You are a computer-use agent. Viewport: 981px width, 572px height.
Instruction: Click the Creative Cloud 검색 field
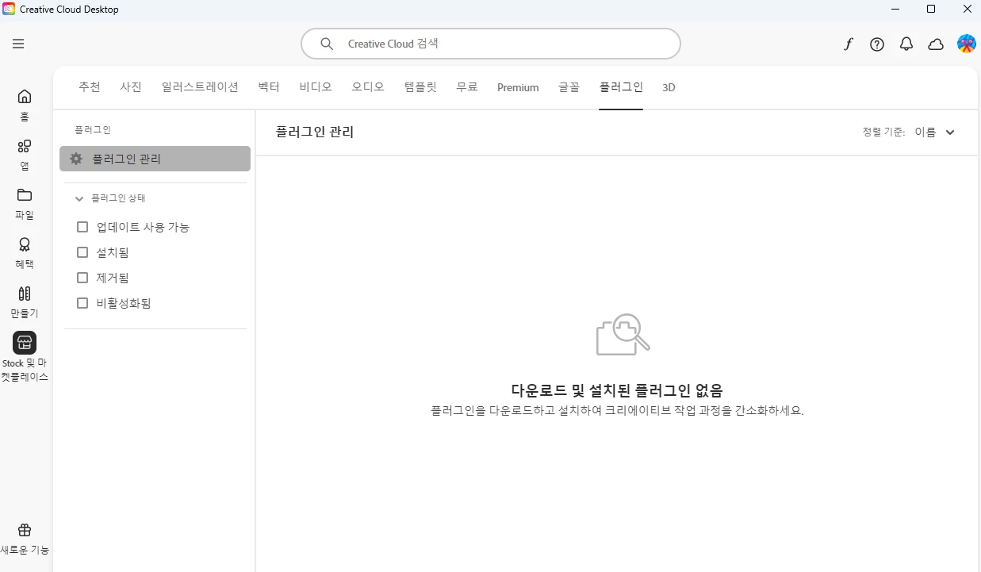coord(491,44)
